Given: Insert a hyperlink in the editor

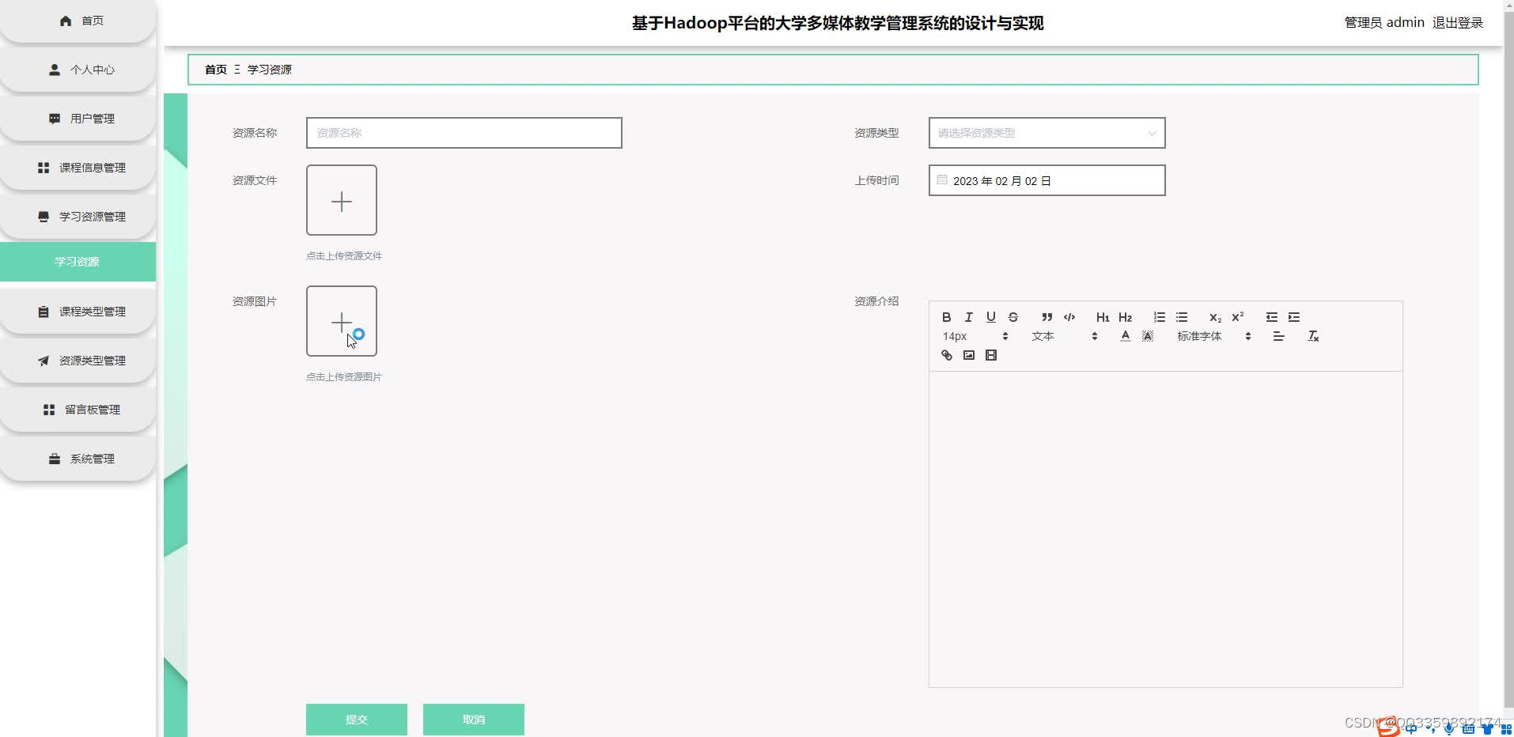Looking at the screenshot, I should coord(946,355).
